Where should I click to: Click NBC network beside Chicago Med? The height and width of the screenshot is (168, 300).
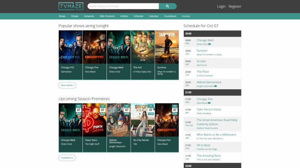coord(187,43)
